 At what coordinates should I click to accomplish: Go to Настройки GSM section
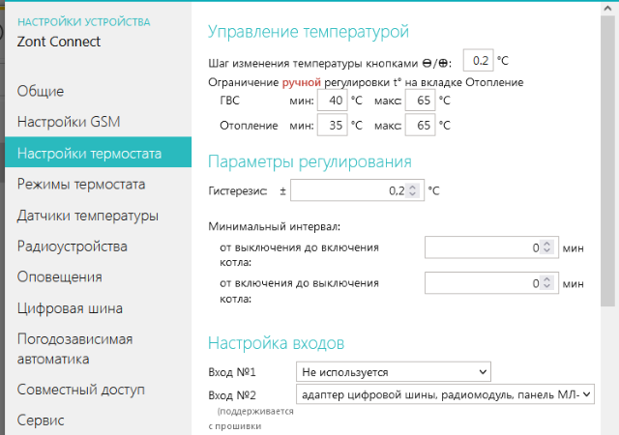pyautogui.click(x=68, y=122)
